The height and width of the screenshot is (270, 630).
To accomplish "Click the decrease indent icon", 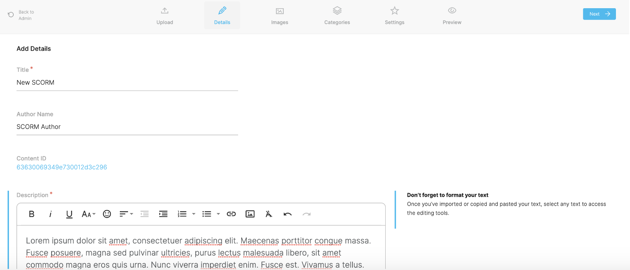I will point(144,214).
